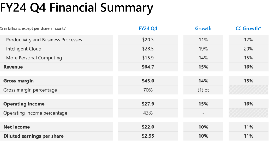274x150 pixels.
Task: Click the $22.0 net income value
Action: pos(148,127)
